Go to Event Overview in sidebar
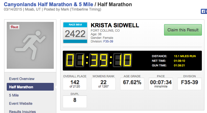 tap(22, 79)
